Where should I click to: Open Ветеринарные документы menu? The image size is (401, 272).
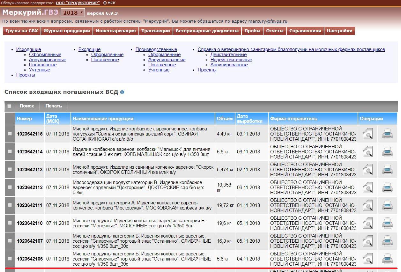pos(207,31)
